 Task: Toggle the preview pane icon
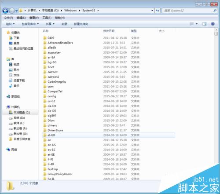[204, 24]
